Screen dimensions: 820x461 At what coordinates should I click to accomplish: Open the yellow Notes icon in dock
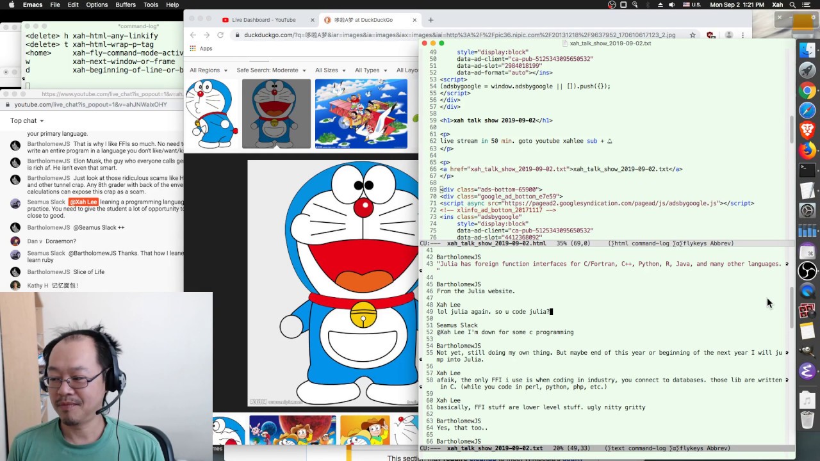(x=807, y=330)
